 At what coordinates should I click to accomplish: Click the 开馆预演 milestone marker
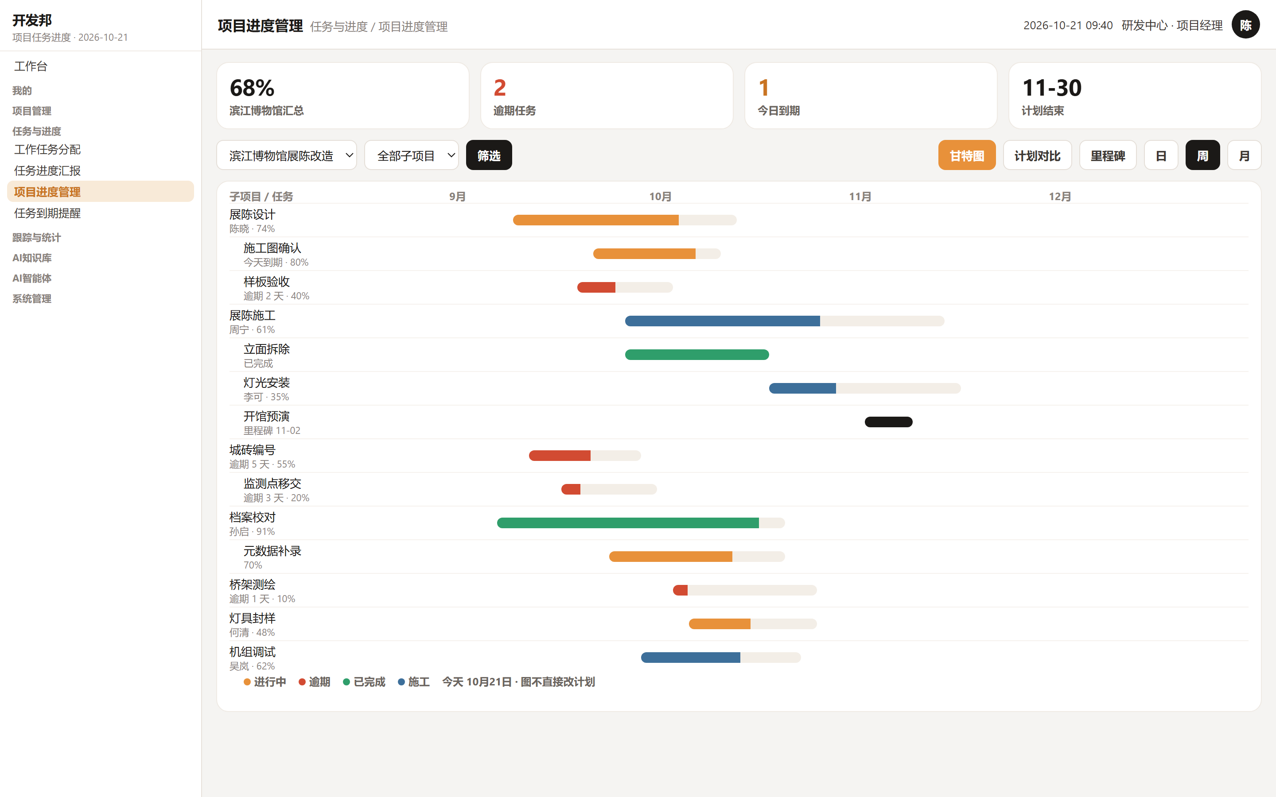coord(888,422)
